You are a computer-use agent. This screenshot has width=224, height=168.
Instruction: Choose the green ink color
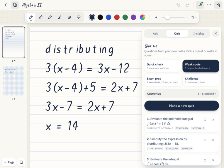point(125,17)
